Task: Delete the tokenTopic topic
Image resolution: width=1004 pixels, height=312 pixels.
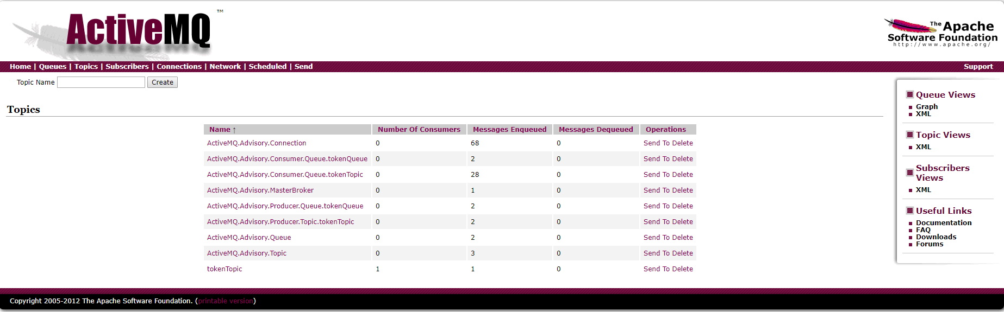Action: coord(683,269)
